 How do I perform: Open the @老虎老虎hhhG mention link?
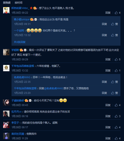click(54, 88)
